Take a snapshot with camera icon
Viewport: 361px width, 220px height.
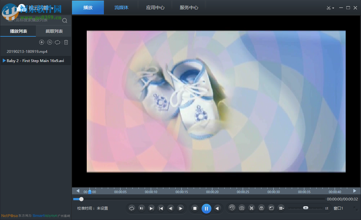coord(242,208)
